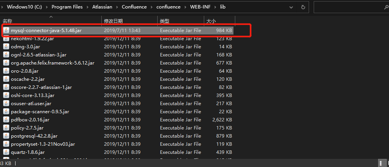Click the mysql-connector-java-5.1.48.jar file icon

tap(6, 30)
